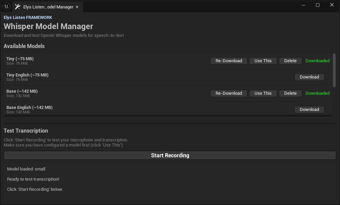Click the Tiny English (~75 MB) model name
The image size is (340, 205).
tap(27, 75)
